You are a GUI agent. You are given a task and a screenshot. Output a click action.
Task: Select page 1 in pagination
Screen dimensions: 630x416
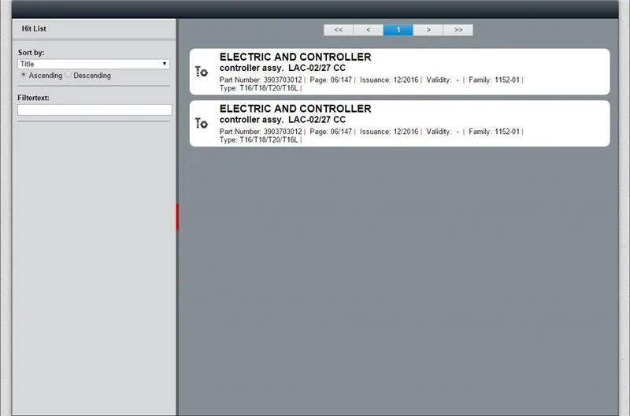pyautogui.click(x=398, y=30)
